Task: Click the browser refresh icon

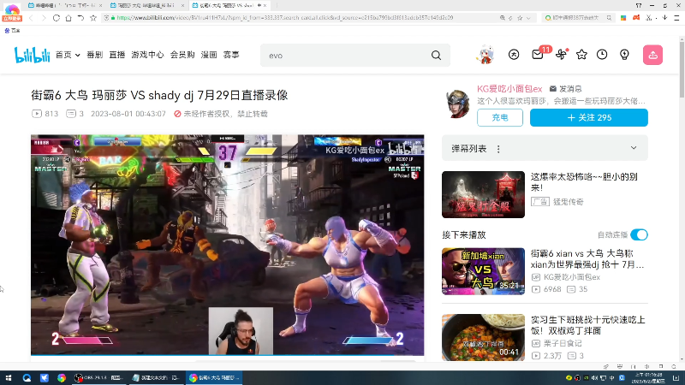Action: pyautogui.click(x=57, y=18)
